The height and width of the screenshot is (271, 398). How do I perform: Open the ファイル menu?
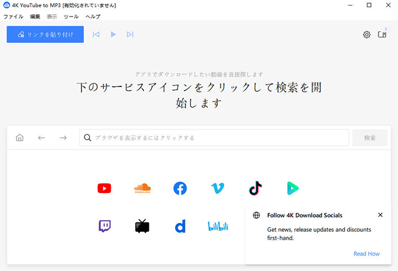click(x=13, y=17)
